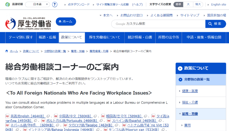
Task: Click PDF icon beside ベトナム語
Action: (x=124, y=125)
